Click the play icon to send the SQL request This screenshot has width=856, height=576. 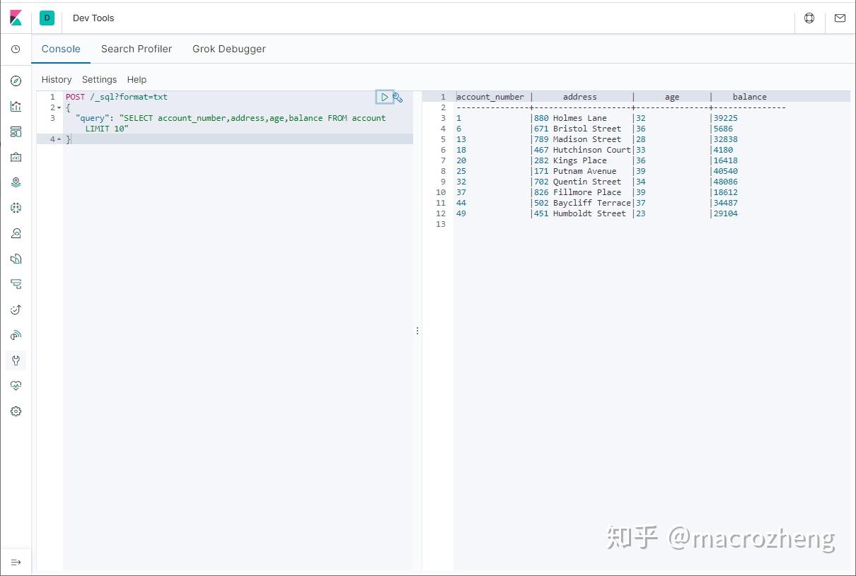pos(385,97)
